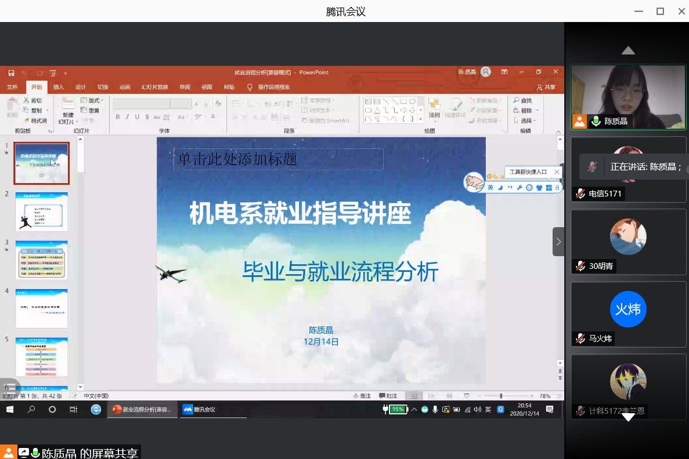Click the emoji face icon on IME bar
The height and width of the screenshot is (459, 689).
tap(529, 188)
